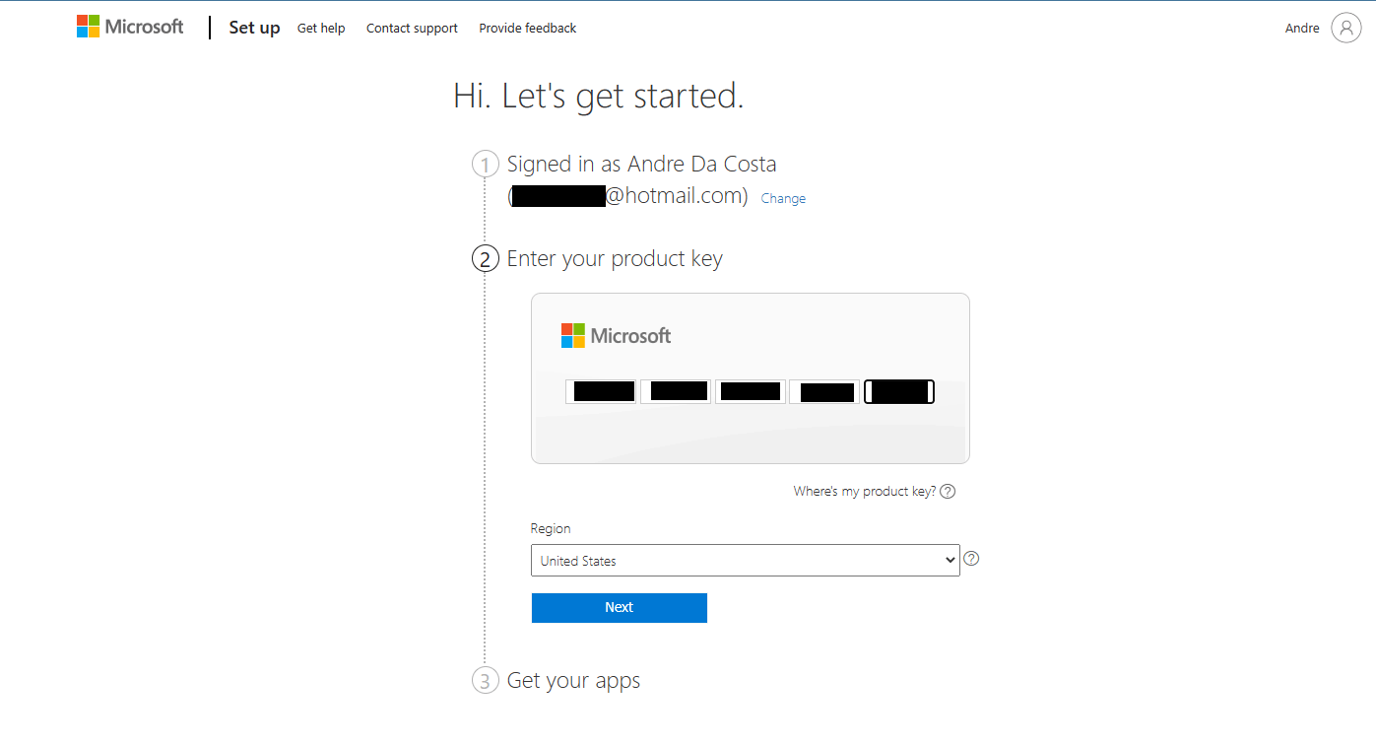Open the user account avatar icon
The image size is (1376, 746).
pos(1345,28)
